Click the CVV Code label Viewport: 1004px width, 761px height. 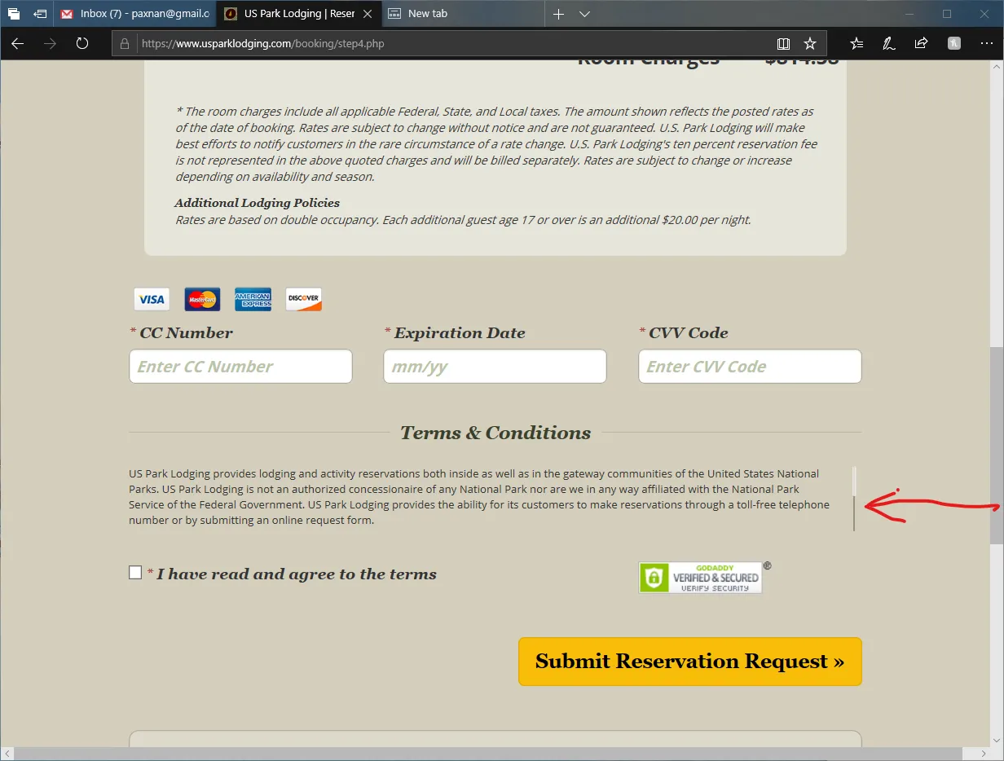coord(689,332)
